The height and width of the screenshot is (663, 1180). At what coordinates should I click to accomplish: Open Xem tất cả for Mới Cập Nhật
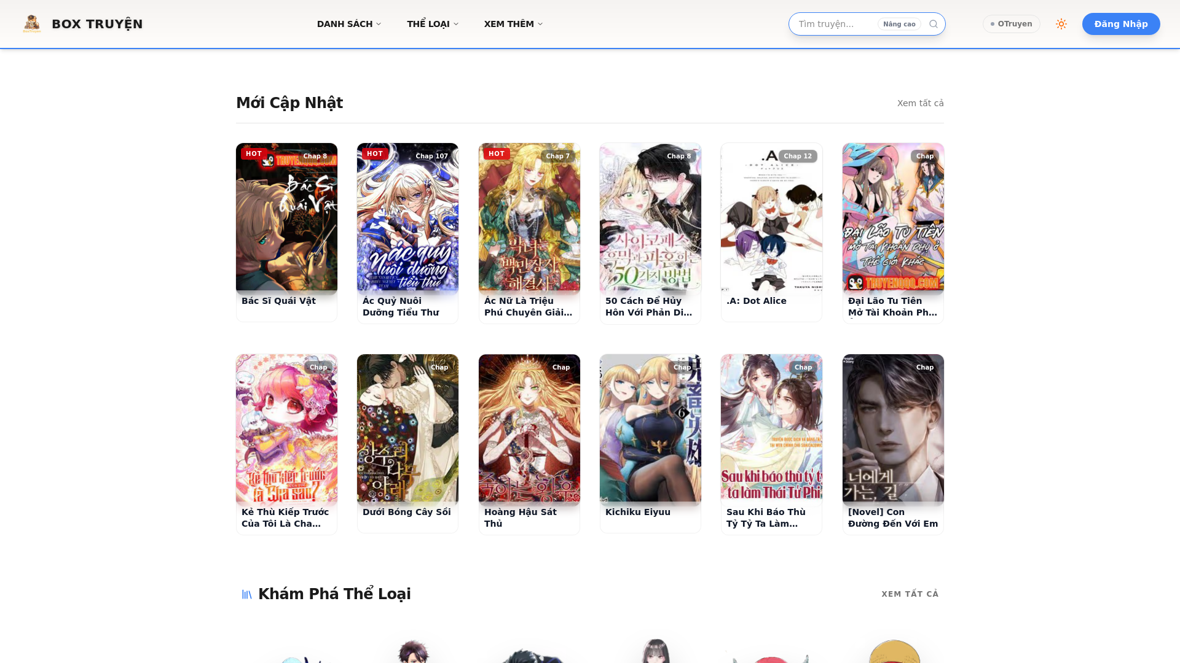coord(920,103)
